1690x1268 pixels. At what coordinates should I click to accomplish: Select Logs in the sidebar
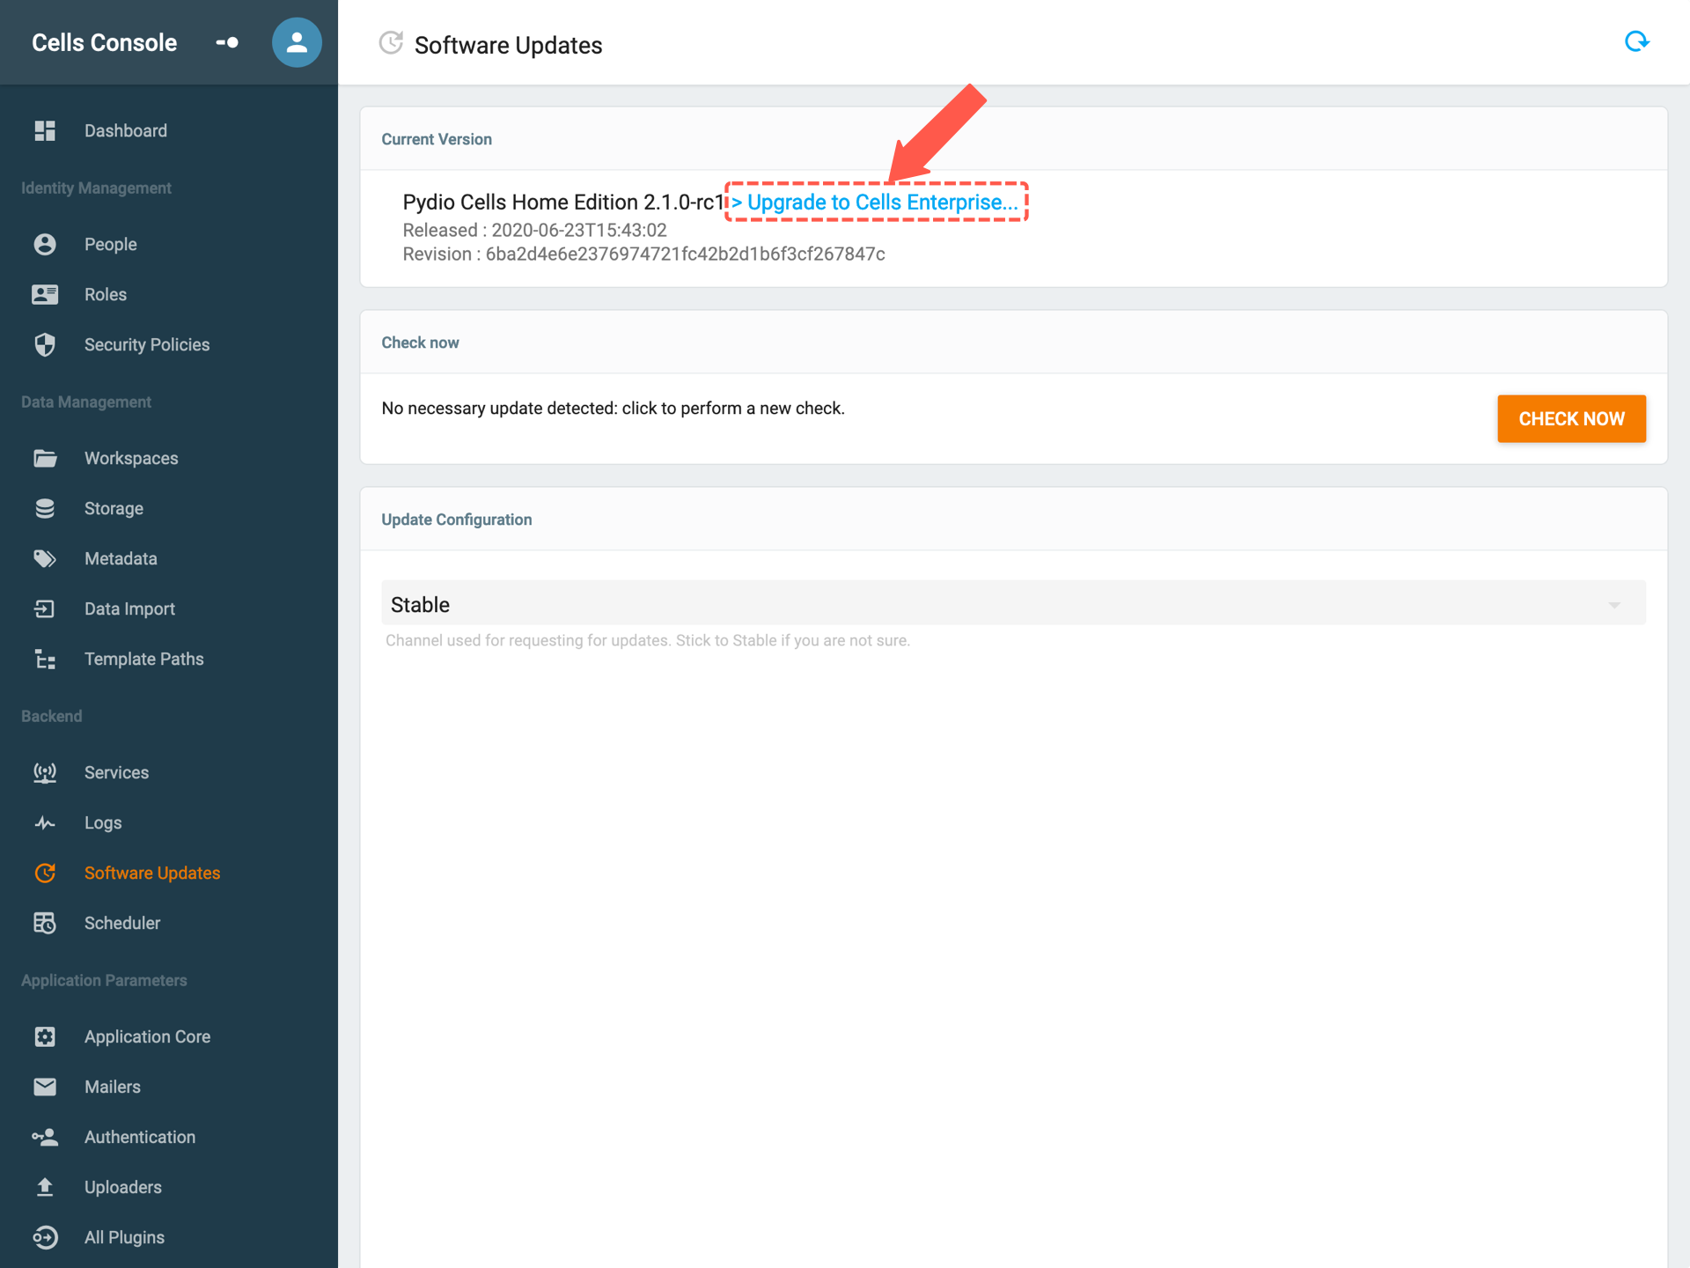[103, 822]
